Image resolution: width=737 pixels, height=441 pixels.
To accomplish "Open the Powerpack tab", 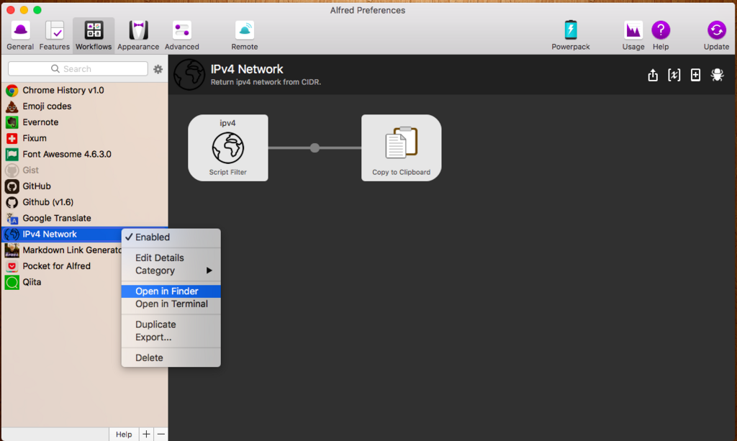I will [x=571, y=36].
